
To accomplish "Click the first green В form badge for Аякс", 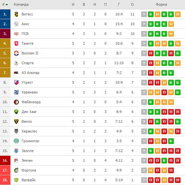I will [151, 24].
